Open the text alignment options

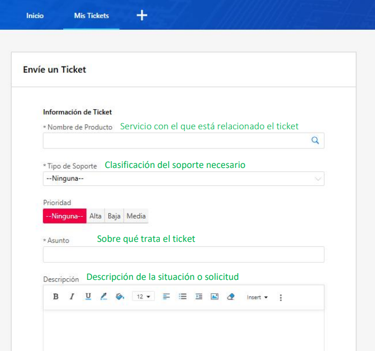pyautogui.click(x=167, y=297)
